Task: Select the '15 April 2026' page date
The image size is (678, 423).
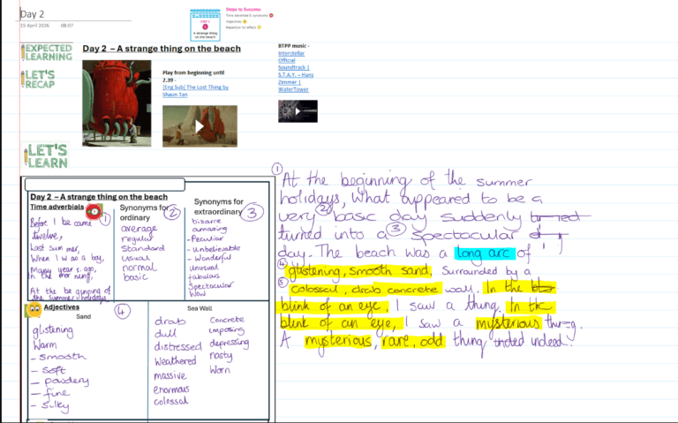Action: coord(34,26)
